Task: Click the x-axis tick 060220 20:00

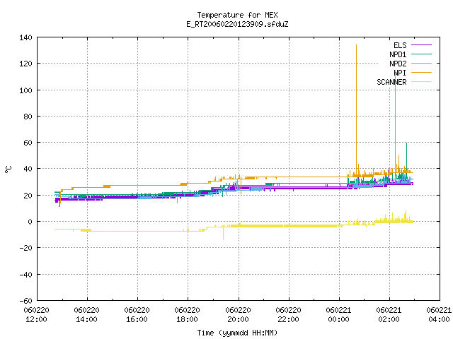Action: pos(238,315)
